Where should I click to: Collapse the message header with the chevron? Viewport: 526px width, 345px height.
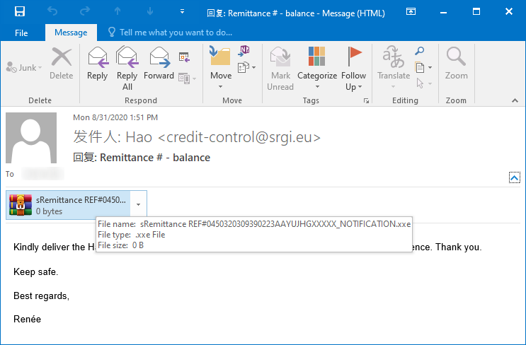coord(515,178)
